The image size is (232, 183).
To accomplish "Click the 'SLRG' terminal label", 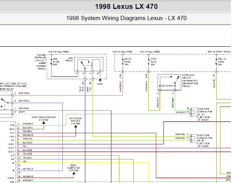I will [12, 152].
